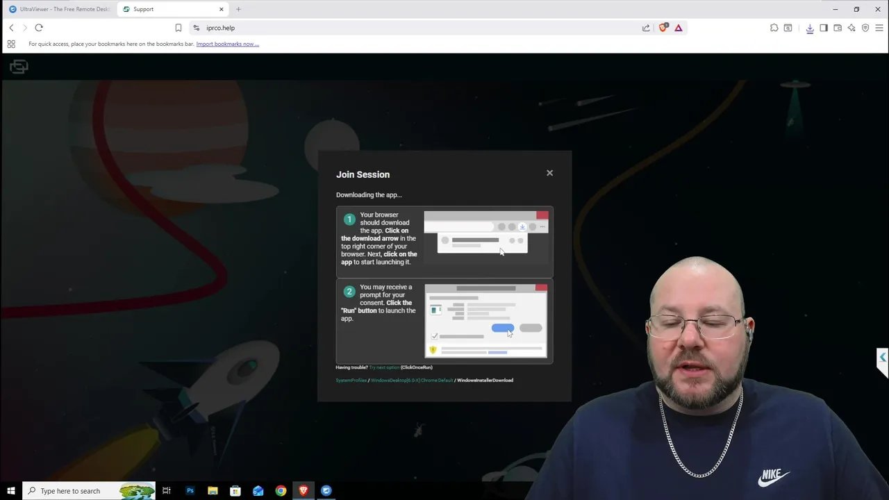Open Google Chrome from the taskbar
Screen dimensions: 889x500
pyautogui.click(x=281, y=491)
